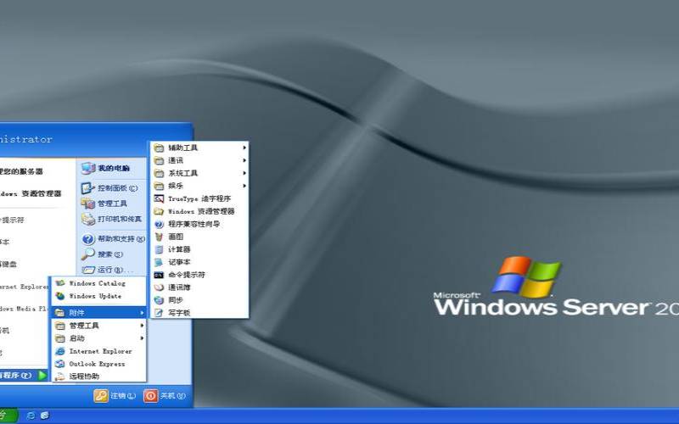Screen dimensions: 679x424
Task: Open Windows 资源管理器 in the accessories submenu
Action: coord(199,211)
